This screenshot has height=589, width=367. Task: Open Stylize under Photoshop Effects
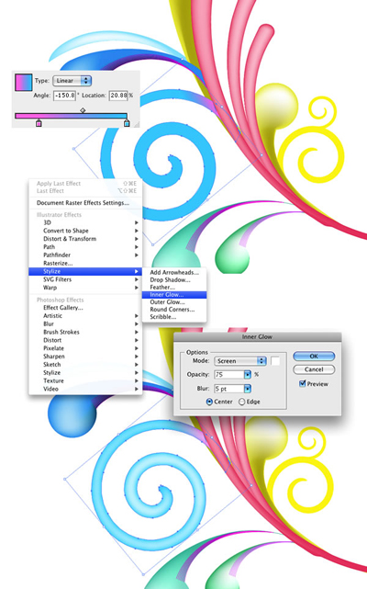pyautogui.click(x=85, y=373)
